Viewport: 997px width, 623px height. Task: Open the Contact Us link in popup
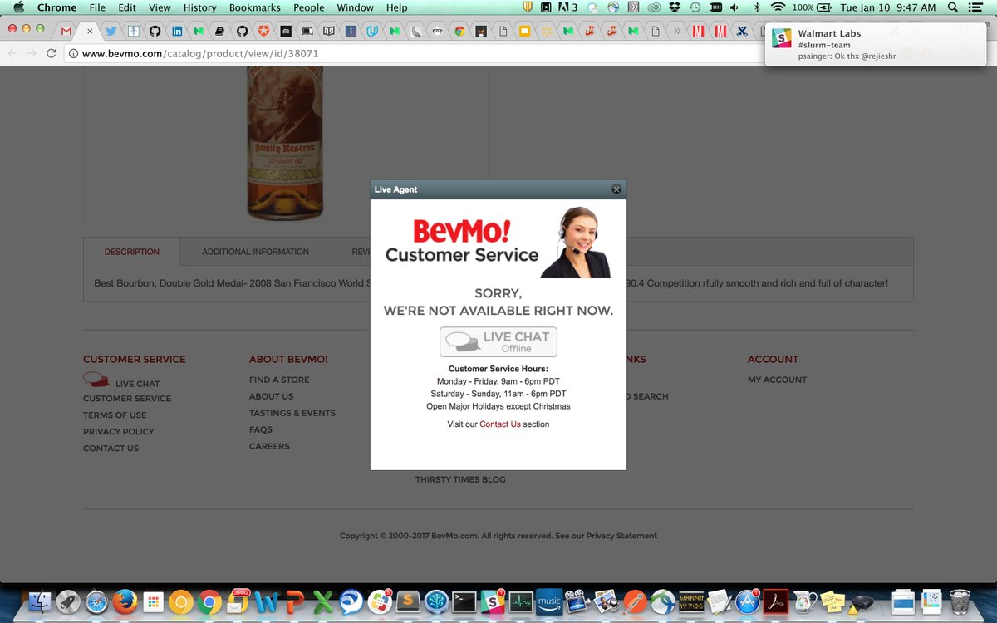(x=500, y=424)
